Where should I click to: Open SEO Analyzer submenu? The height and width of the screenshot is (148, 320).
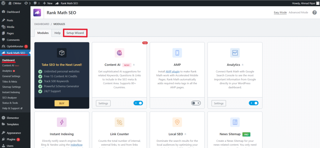pyautogui.click(x=9, y=98)
